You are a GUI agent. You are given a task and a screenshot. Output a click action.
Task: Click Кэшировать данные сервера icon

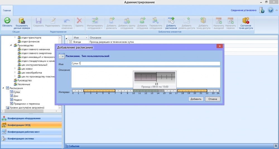(x=22, y=20)
